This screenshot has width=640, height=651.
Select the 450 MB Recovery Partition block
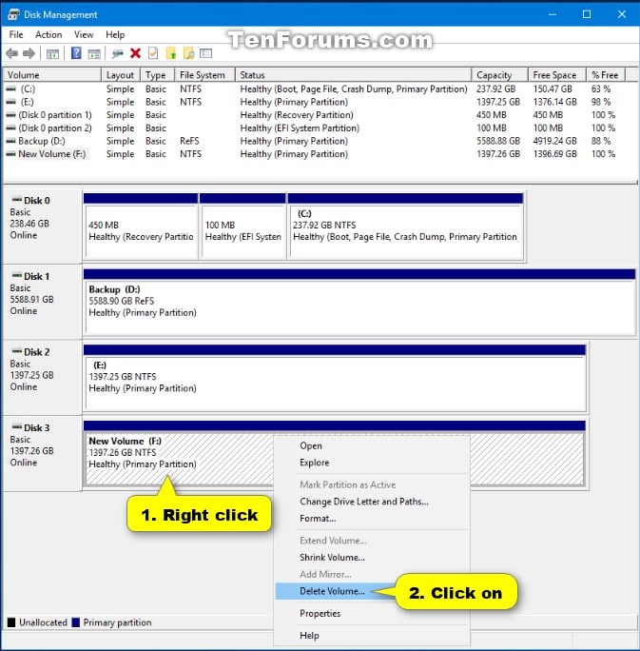(x=141, y=227)
